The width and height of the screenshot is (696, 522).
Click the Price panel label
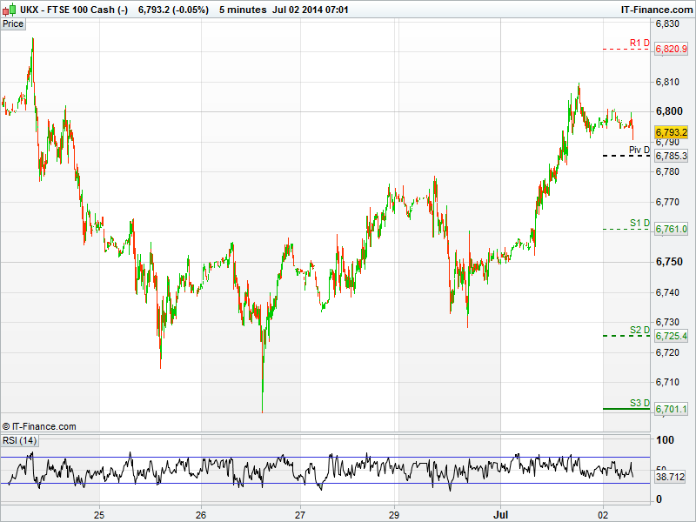(13, 23)
